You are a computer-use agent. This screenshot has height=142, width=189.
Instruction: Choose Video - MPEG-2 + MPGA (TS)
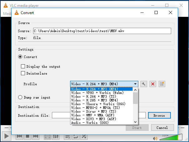click(x=101, y=107)
